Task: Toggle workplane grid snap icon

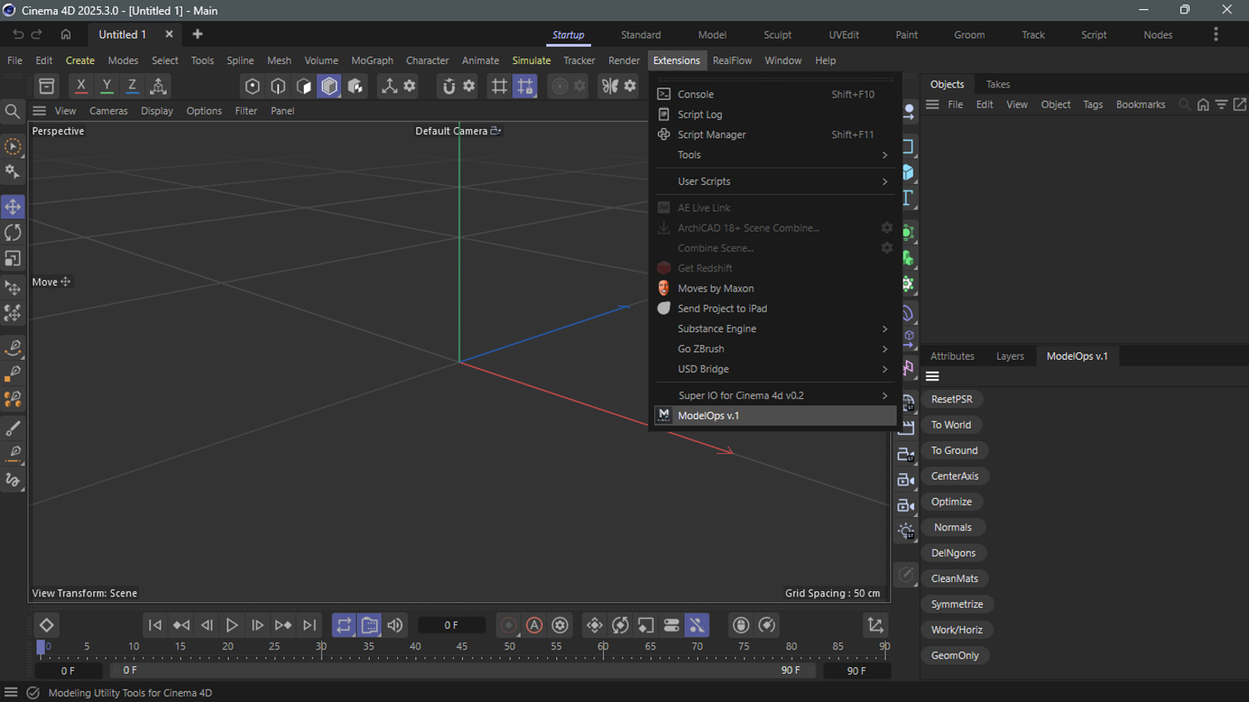Action: (525, 86)
